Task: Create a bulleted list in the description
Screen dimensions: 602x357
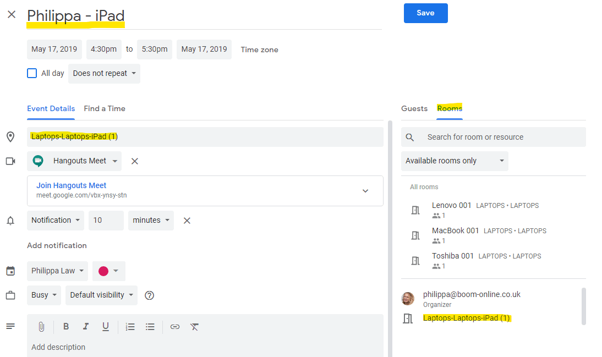Action: (x=150, y=326)
